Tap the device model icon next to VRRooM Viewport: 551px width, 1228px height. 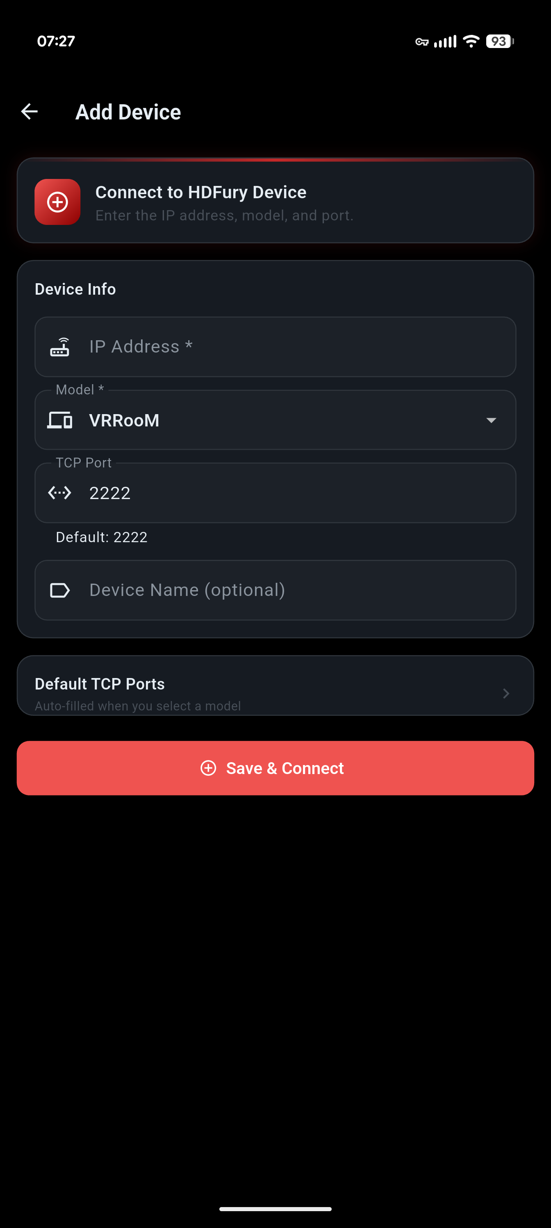[x=60, y=420]
